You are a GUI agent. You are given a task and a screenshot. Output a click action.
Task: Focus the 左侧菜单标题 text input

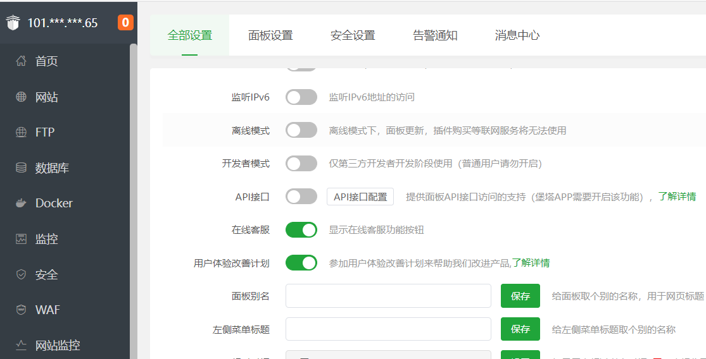pos(388,329)
